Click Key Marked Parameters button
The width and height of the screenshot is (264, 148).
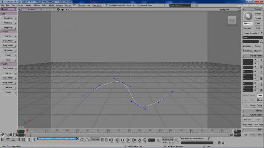[x=192, y=139]
